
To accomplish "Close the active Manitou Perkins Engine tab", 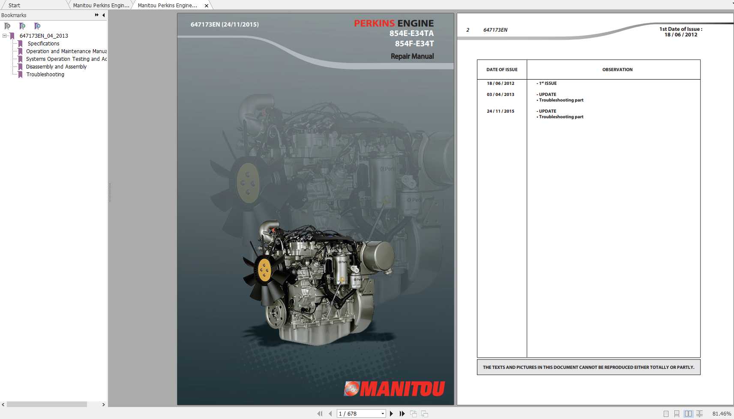I will point(207,6).
